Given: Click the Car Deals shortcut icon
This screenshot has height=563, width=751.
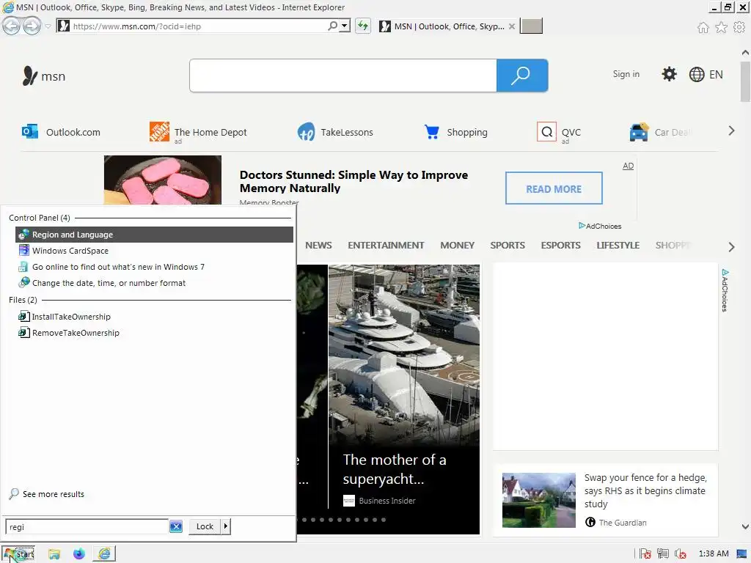Looking at the screenshot, I should tap(639, 132).
